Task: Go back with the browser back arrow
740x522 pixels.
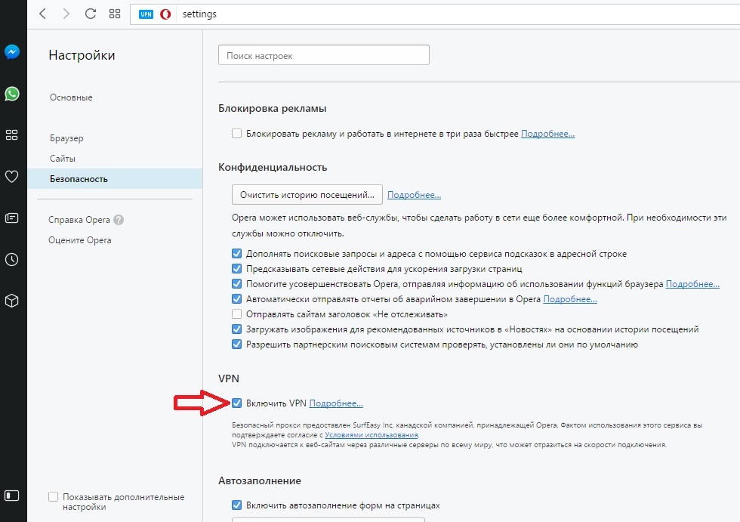Action: pyautogui.click(x=42, y=14)
